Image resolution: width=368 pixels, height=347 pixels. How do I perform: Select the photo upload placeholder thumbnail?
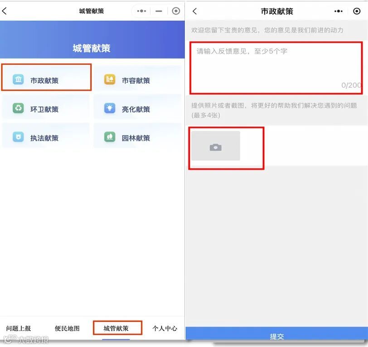pos(216,146)
